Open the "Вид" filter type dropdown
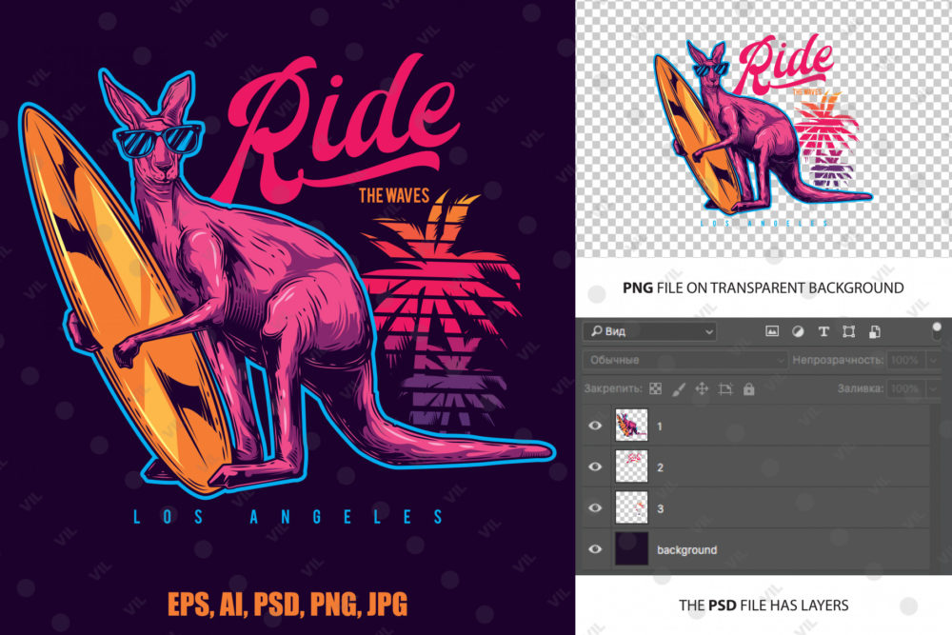Viewport: 952px width, 635px height. (x=649, y=331)
